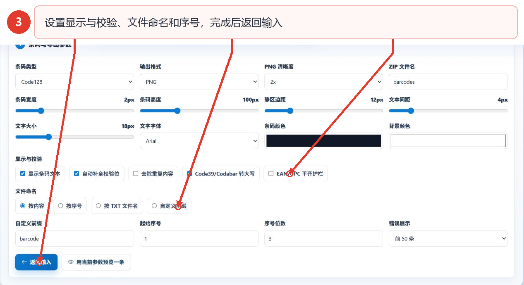Open the 输出格式 PNG dropdown
This screenshot has height=285, width=524.
point(199,82)
